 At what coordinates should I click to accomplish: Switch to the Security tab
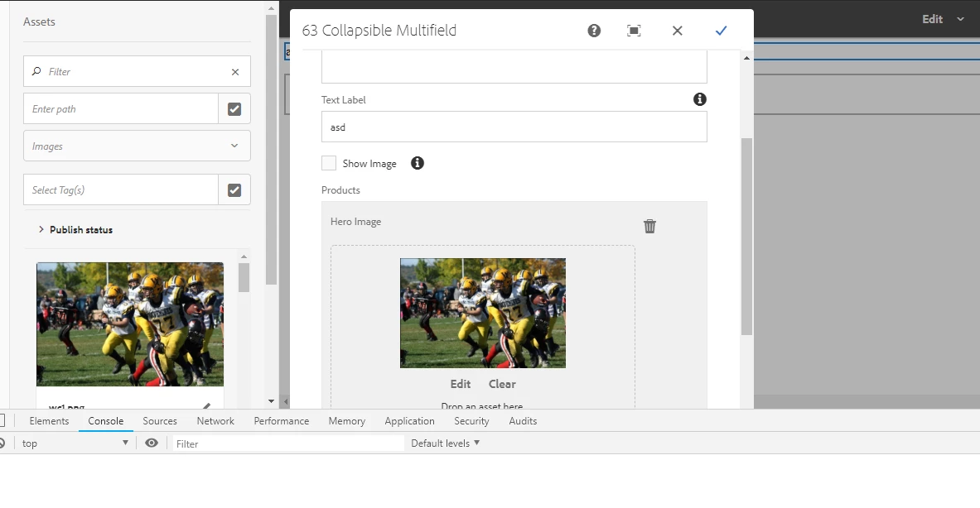point(471,420)
